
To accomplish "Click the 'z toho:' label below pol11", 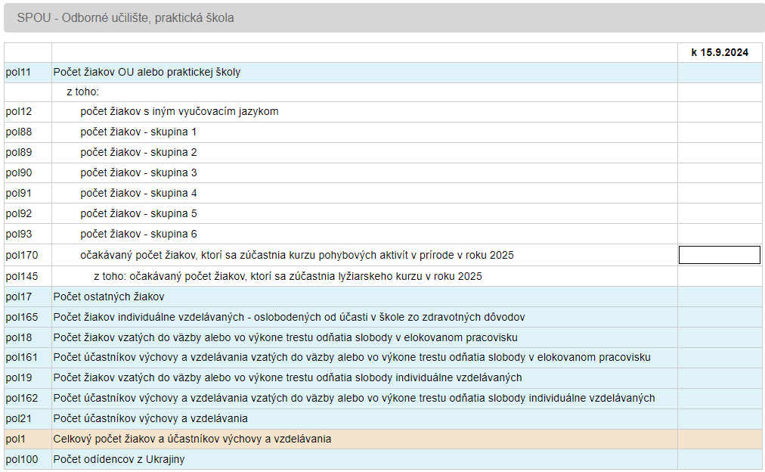I will [83, 92].
